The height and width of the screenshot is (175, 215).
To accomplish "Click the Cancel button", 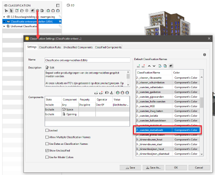I will pyautogui.click(x=199, y=168).
